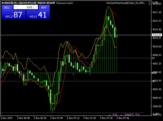Click the 4007.25 price scale label
This screenshot has width=163, height=121.
[x=157, y=64]
